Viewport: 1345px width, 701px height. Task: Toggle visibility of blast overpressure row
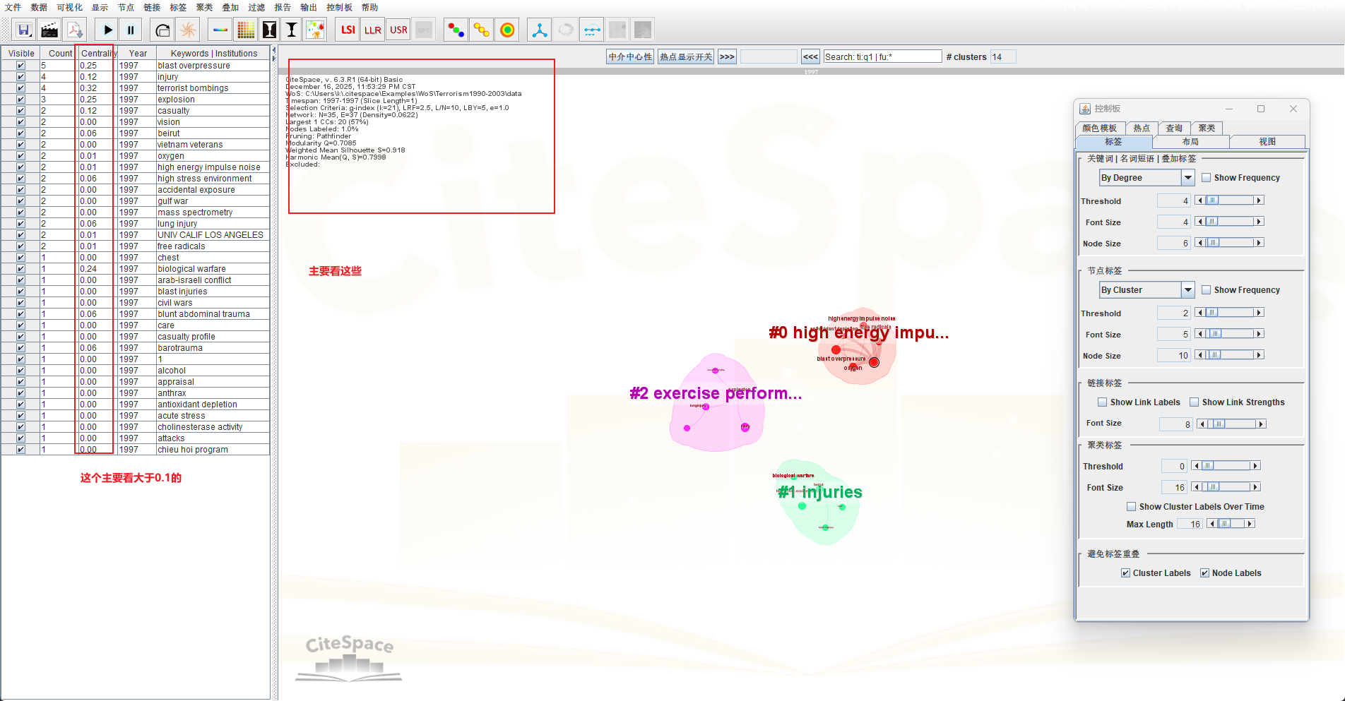20,66
